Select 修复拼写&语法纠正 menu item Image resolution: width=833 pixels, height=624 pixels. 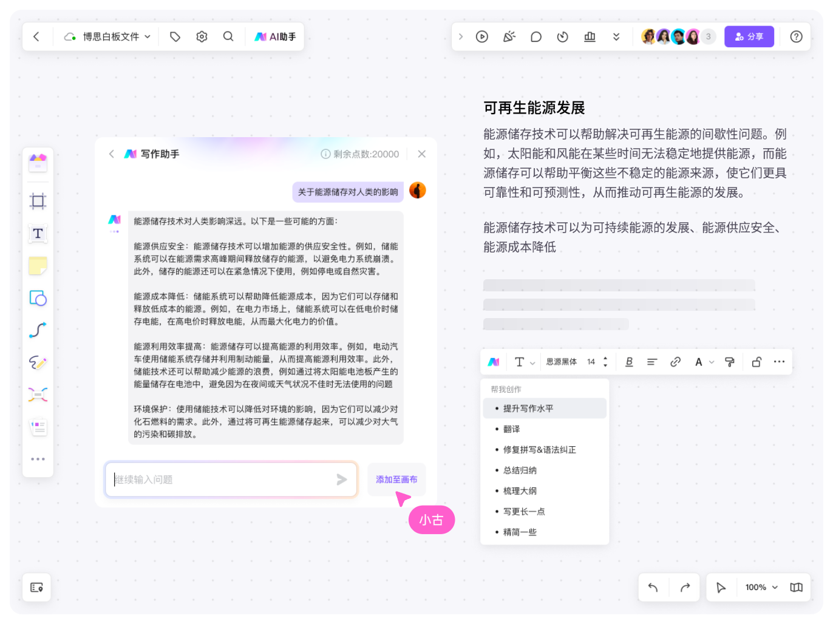click(x=545, y=450)
